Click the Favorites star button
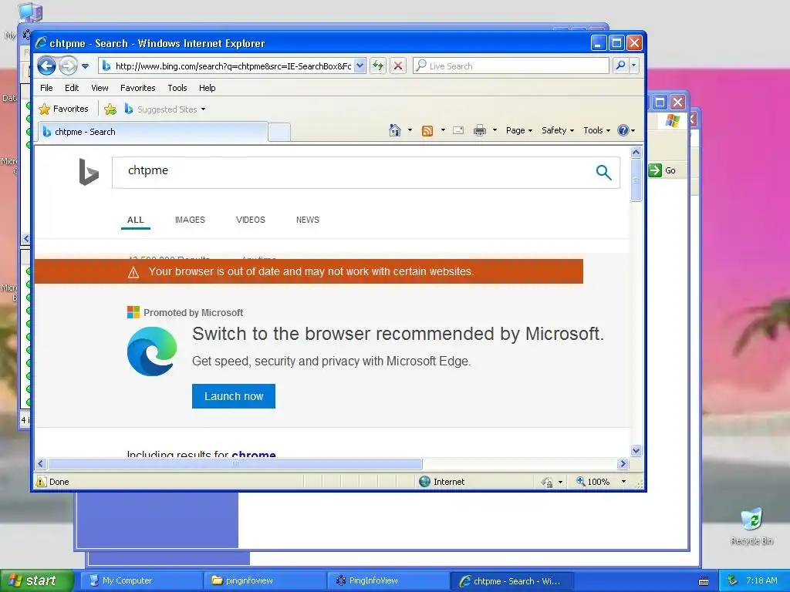The image size is (790, 592). [63, 109]
